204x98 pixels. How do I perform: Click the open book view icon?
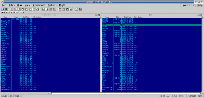coord(16,9)
